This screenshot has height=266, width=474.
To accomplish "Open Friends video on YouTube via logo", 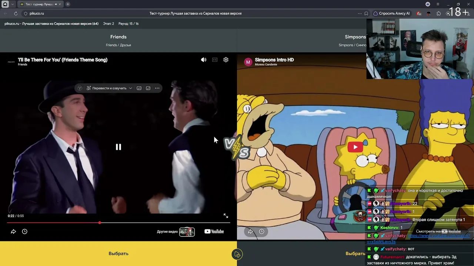I will click(214, 232).
